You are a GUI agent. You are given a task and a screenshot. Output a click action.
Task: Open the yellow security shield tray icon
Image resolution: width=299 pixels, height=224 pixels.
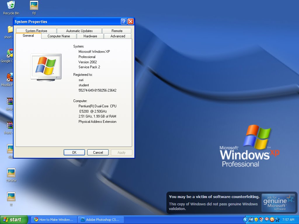(x=256, y=220)
